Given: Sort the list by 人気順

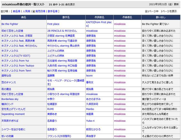Looking at the screenshot, I should coord(26,11).
